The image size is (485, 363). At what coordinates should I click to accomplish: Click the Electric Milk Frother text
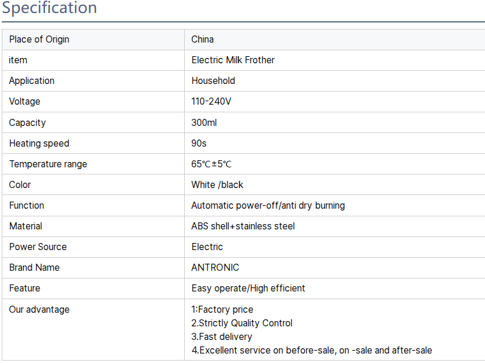coord(233,60)
